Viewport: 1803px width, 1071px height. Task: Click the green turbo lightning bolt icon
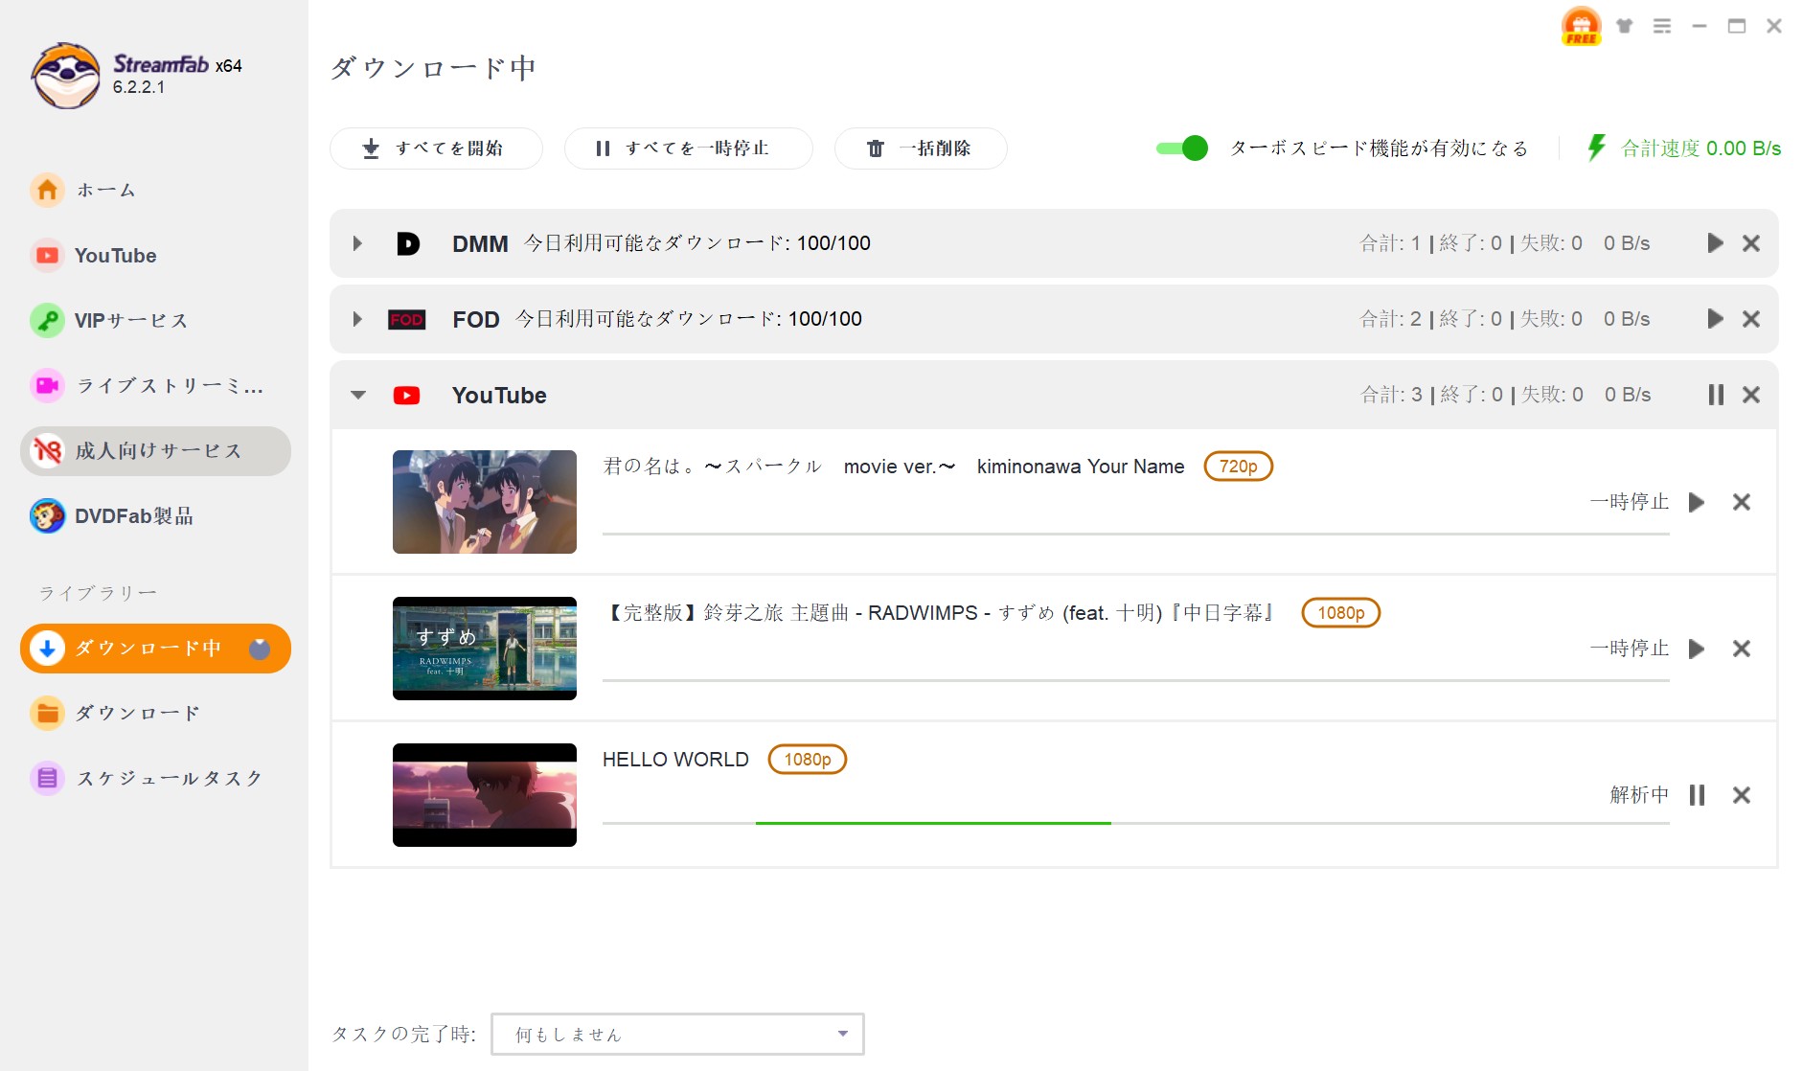[1595, 148]
